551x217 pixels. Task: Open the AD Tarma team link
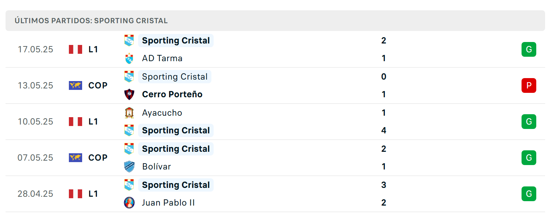(162, 58)
